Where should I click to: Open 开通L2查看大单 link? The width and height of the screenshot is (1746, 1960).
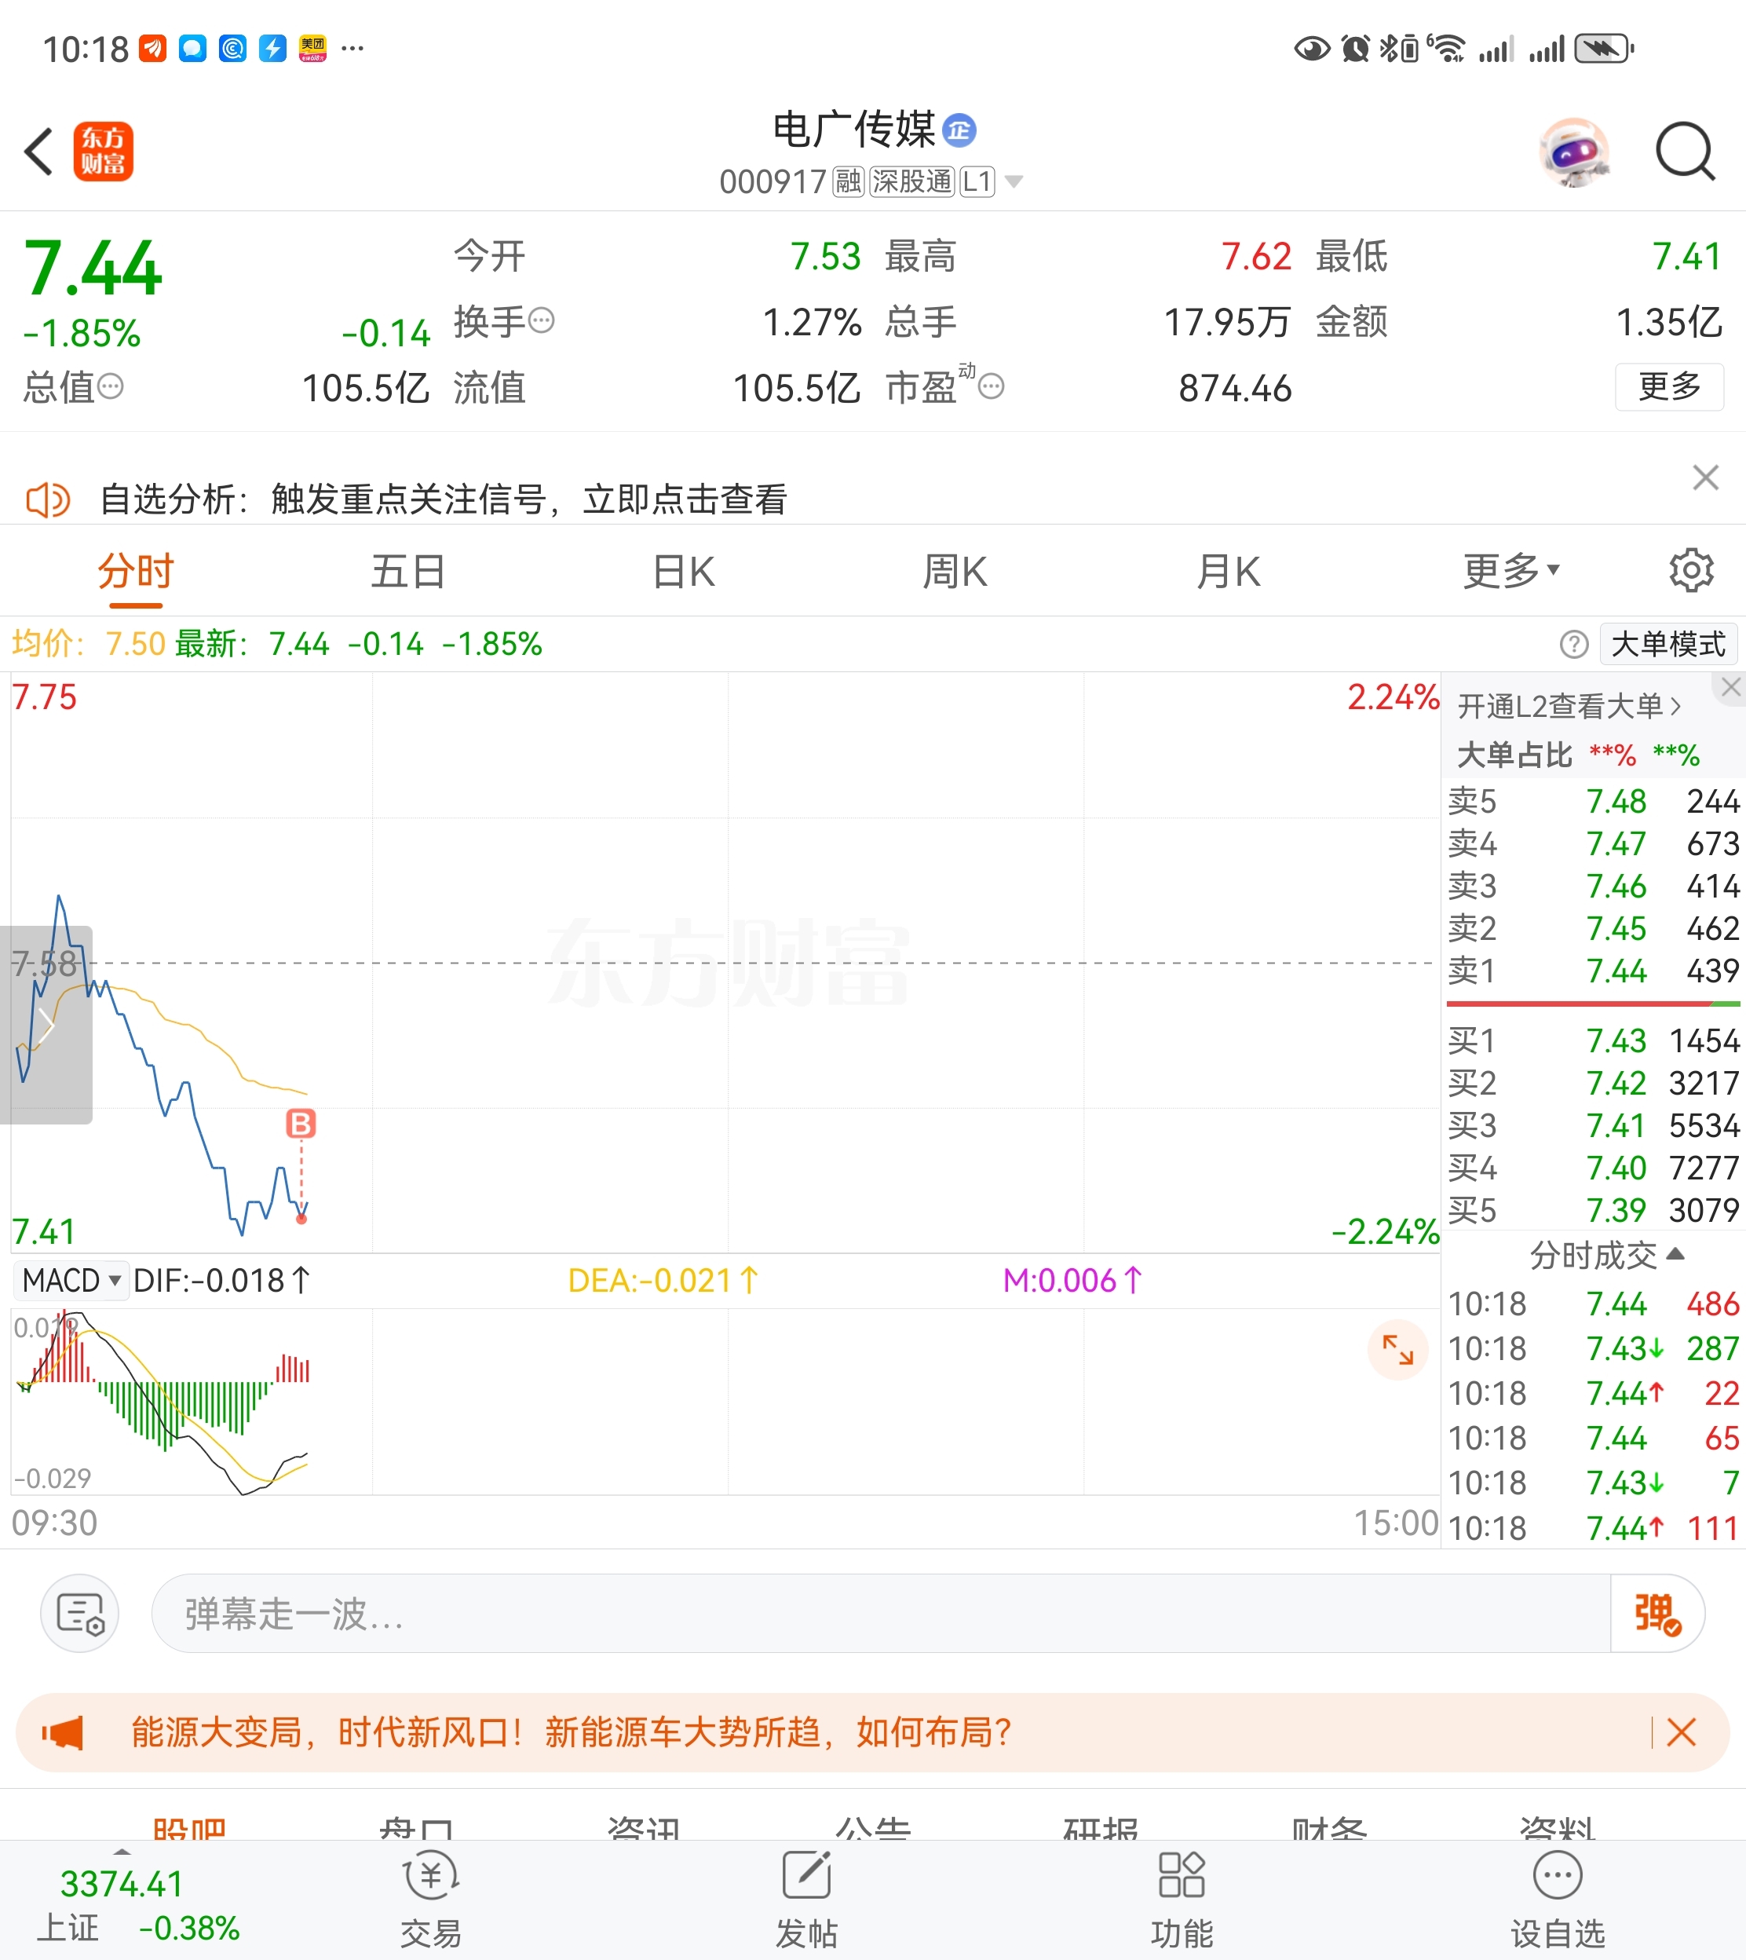pos(1569,706)
